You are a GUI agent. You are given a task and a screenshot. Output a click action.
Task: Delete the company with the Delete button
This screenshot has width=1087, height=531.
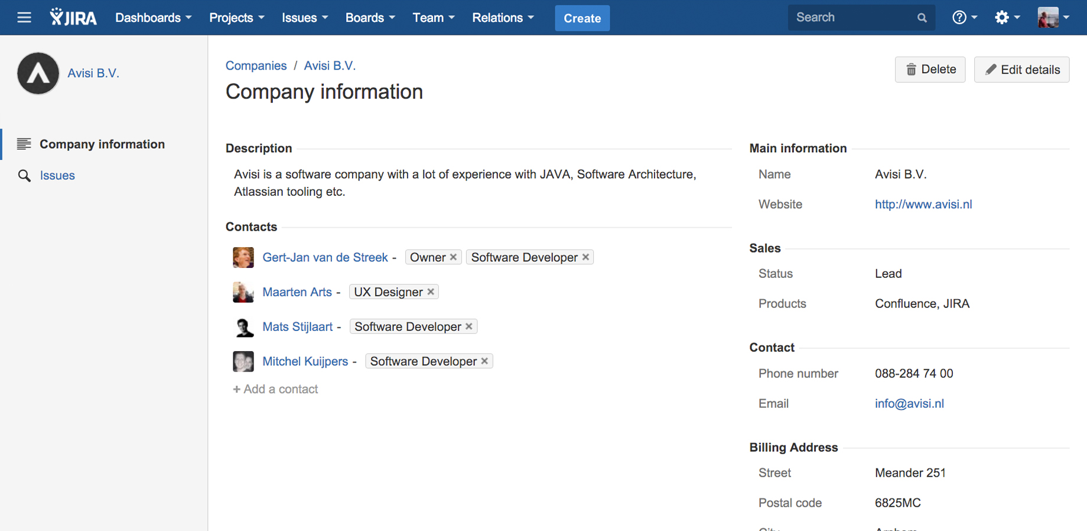click(x=930, y=70)
